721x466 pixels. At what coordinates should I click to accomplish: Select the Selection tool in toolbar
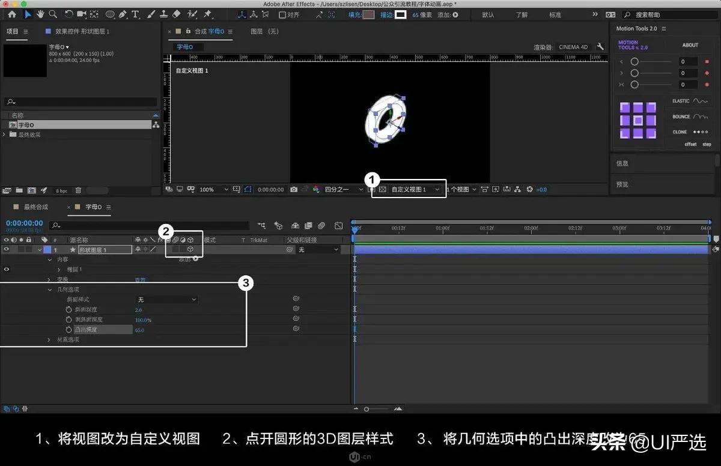(x=27, y=14)
